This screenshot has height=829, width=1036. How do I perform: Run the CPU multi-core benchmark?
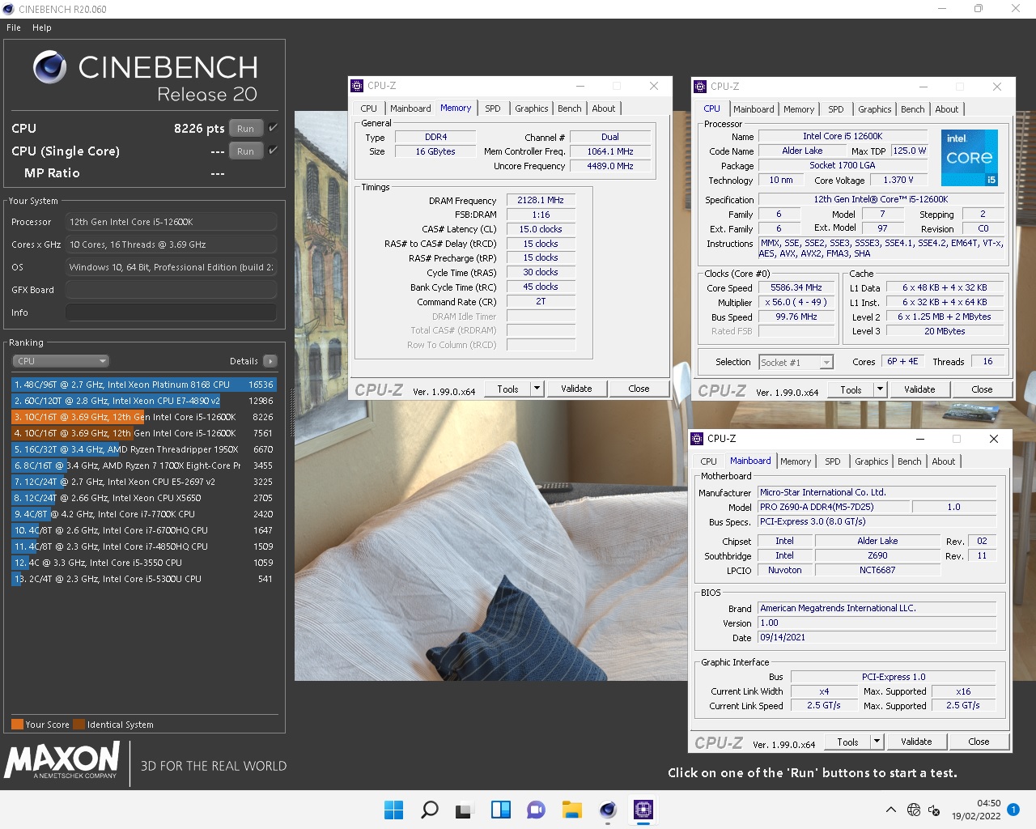tap(246, 128)
